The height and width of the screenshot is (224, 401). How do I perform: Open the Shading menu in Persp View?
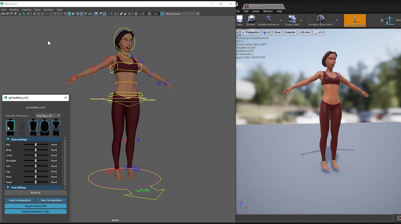(x=14, y=10)
